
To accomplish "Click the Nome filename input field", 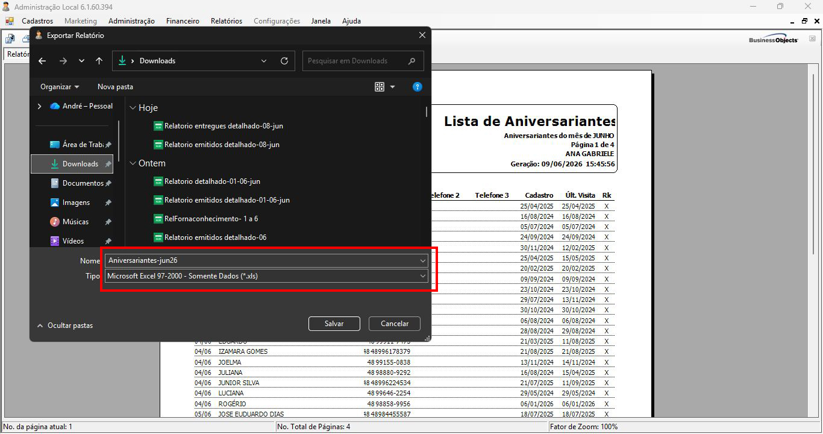I will pos(266,260).
